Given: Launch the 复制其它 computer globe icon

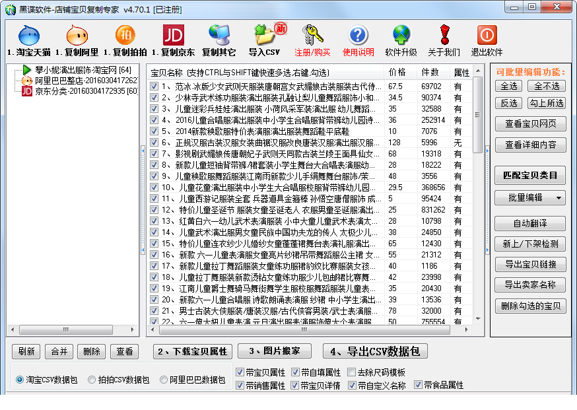Looking at the screenshot, I should (219, 36).
